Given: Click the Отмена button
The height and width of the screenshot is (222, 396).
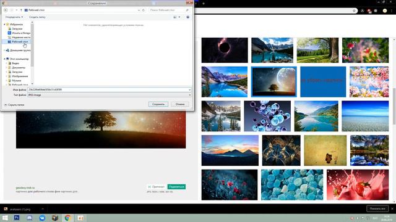Looking at the screenshot, I should (x=180, y=104).
